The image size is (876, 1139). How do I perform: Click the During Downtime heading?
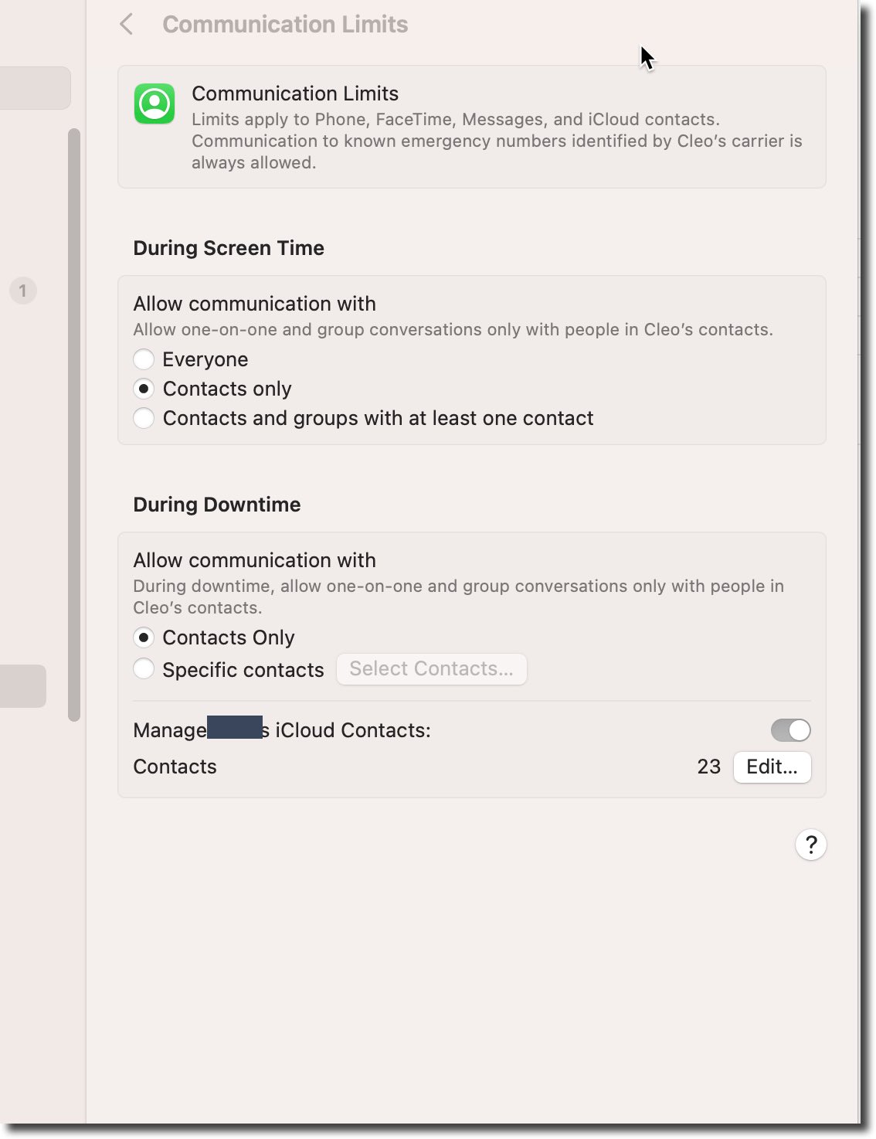coord(217,505)
